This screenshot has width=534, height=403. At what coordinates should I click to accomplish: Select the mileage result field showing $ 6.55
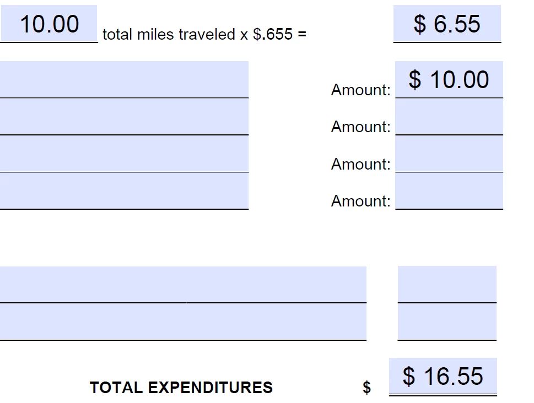click(447, 24)
